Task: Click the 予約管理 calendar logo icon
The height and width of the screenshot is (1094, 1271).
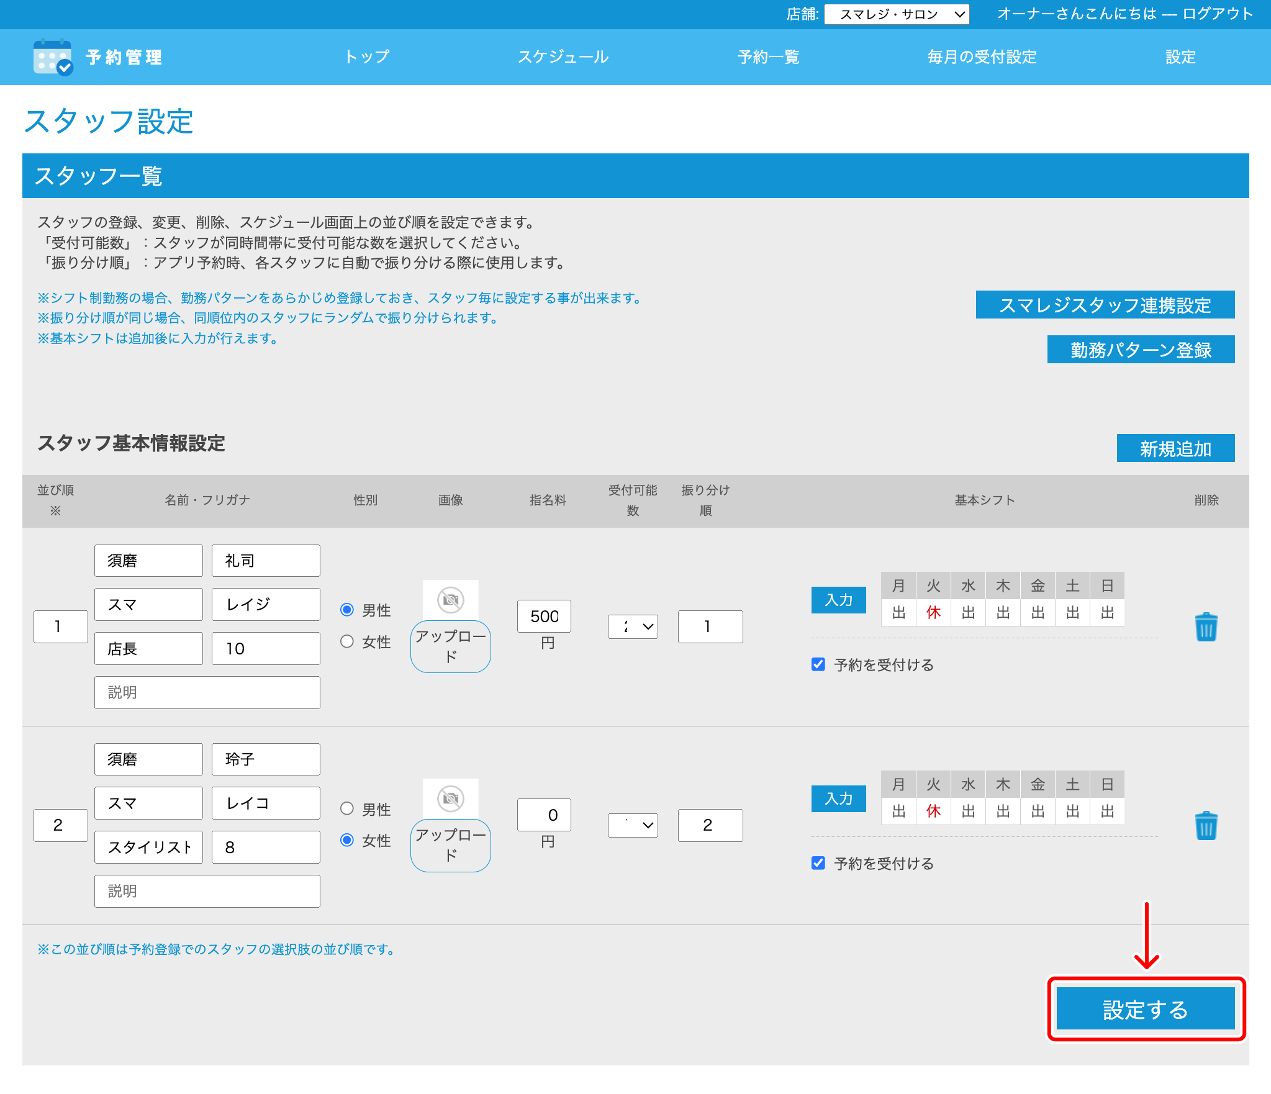Action: point(53,57)
